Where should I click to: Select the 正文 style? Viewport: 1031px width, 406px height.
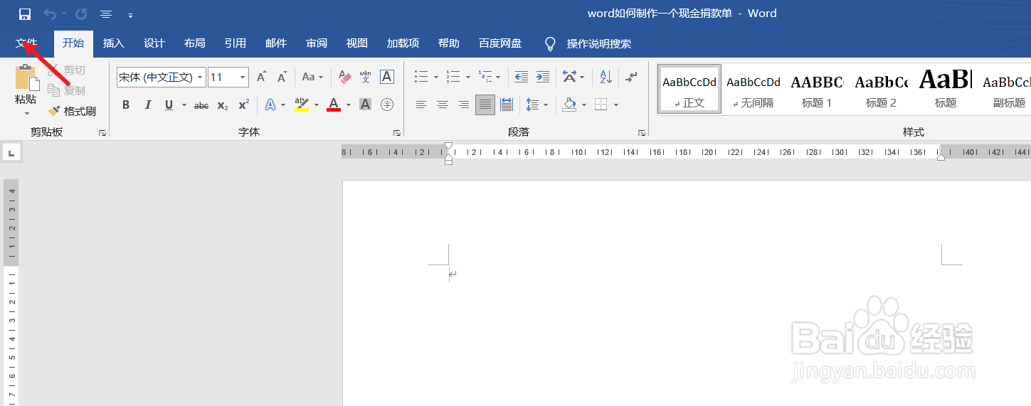(x=689, y=89)
